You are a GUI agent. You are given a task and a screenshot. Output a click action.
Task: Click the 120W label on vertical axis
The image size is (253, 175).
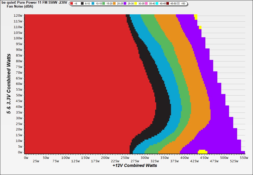18,15
